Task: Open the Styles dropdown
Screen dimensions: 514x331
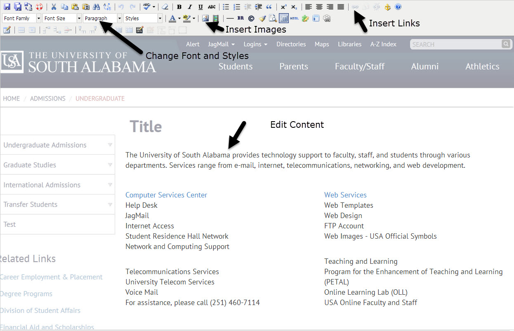Action: (x=143, y=18)
